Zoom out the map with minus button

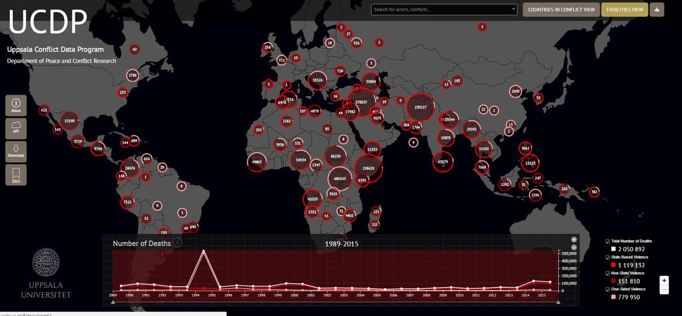(x=664, y=289)
